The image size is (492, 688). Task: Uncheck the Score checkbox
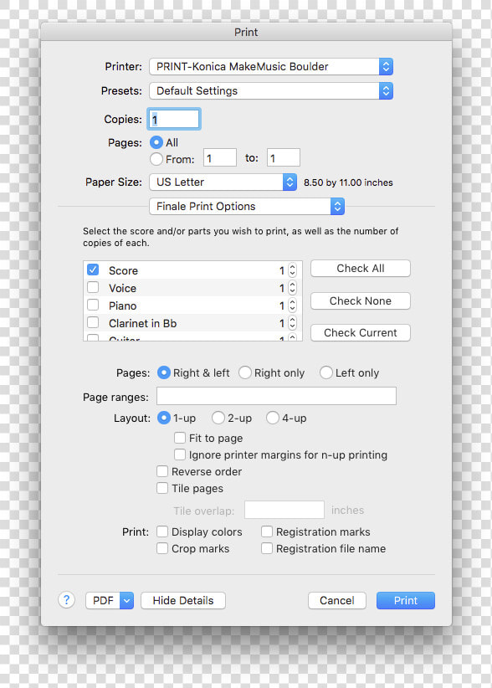tap(93, 270)
